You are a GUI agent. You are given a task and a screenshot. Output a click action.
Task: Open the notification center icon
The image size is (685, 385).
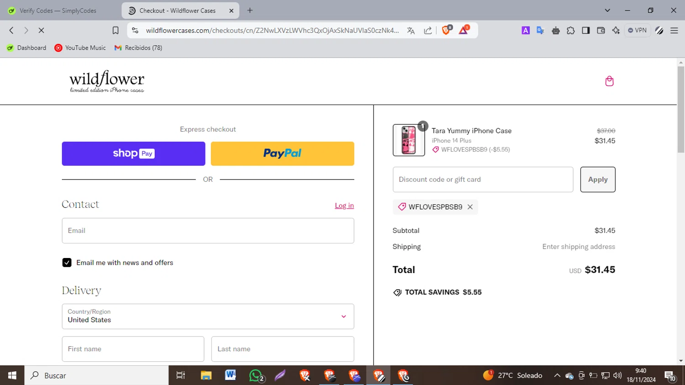pos(670,376)
